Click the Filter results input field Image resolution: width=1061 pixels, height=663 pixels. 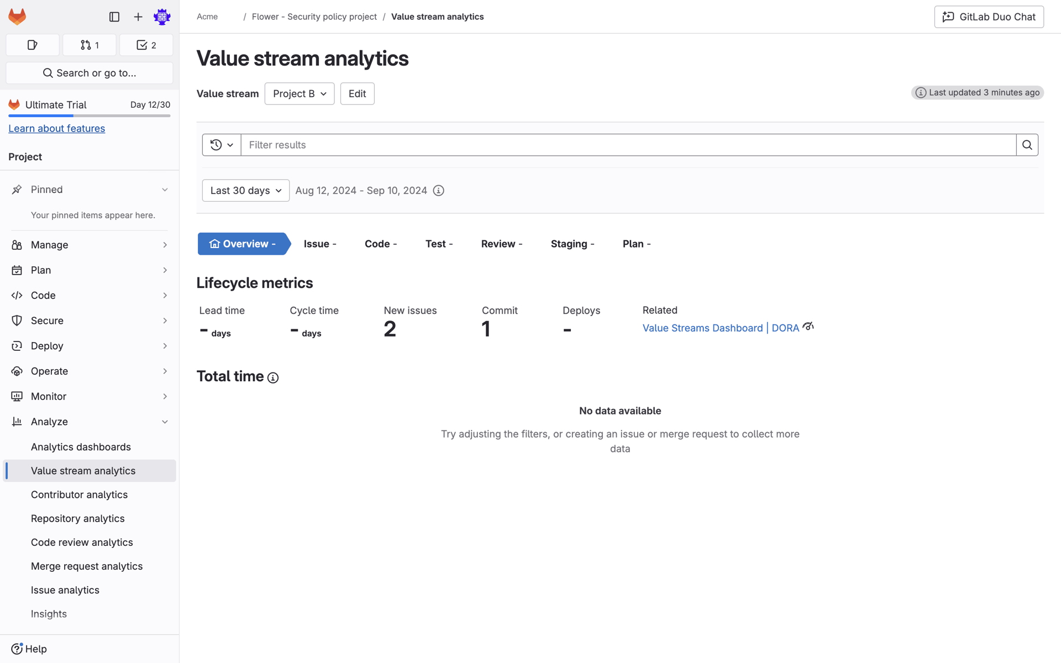(628, 145)
